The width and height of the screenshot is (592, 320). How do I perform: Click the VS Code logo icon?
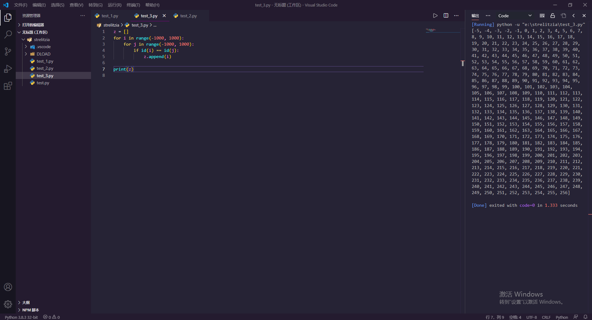pyautogui.click(x=6, y=5)
